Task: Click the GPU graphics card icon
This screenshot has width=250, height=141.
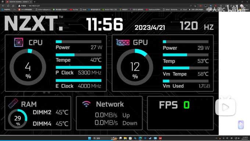Action: click(123, 42)
